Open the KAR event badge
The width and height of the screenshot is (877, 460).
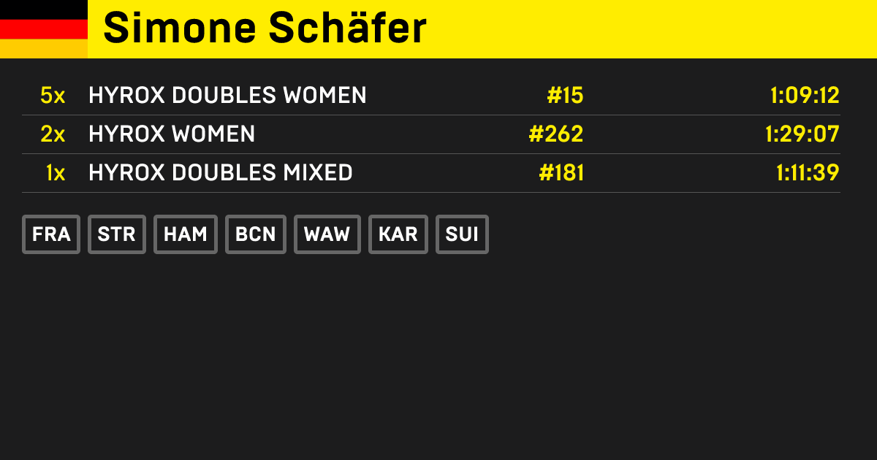398,234
